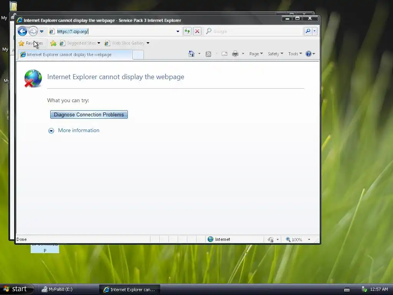Open the Favorites center
The image size is (393, 295).
(31, 43)
